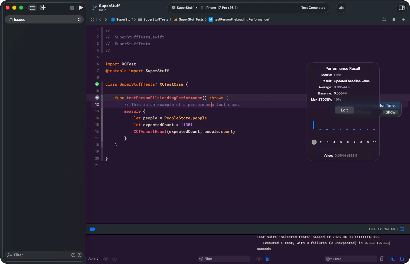The image size is (410, 264).
Task: Select the iPhone 17 Pro run destination
Action: [219, 8]
